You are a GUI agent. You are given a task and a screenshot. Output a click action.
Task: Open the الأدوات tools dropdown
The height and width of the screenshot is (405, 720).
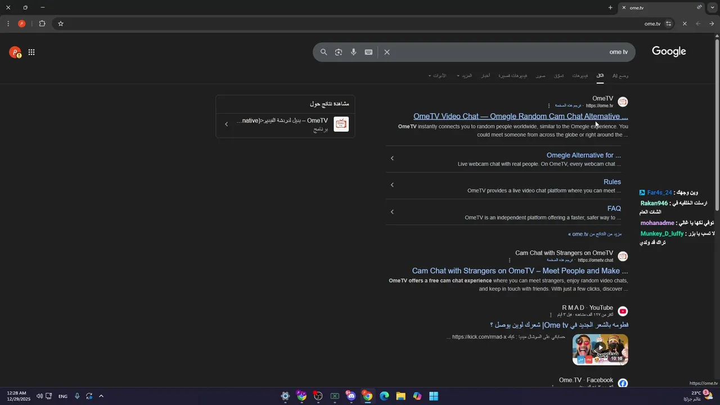coord(438,75)
